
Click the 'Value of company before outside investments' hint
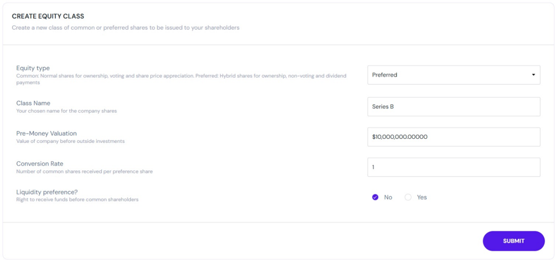71,141
